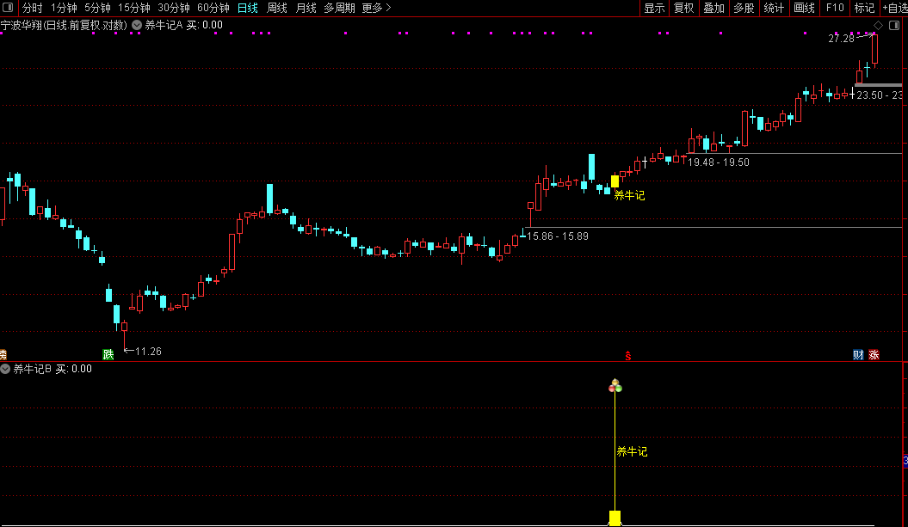Toggle the left sidebar panel icon
The height and width of the screenshot is (527, 908).
pos(8,8)
